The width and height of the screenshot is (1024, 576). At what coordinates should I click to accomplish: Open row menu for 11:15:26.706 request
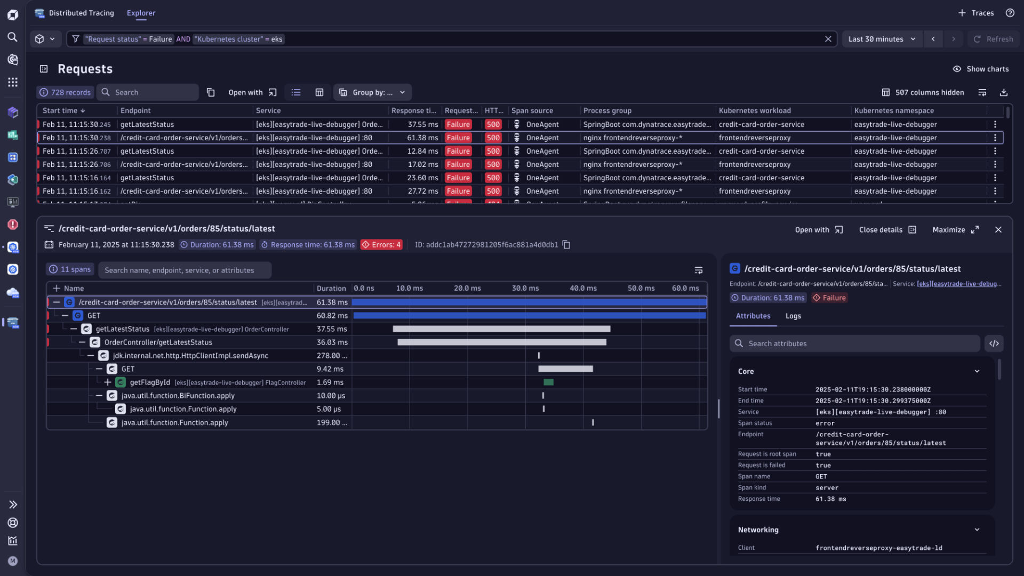[995, 164]
